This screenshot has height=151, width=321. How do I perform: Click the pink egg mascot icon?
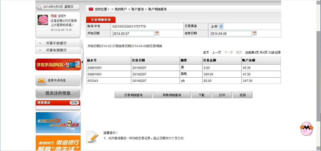(306, 128)
